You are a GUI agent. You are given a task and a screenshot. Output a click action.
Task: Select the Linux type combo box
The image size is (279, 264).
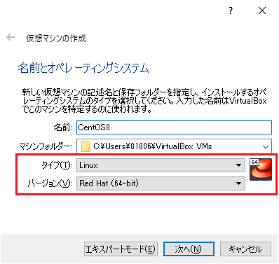point(161,165)
